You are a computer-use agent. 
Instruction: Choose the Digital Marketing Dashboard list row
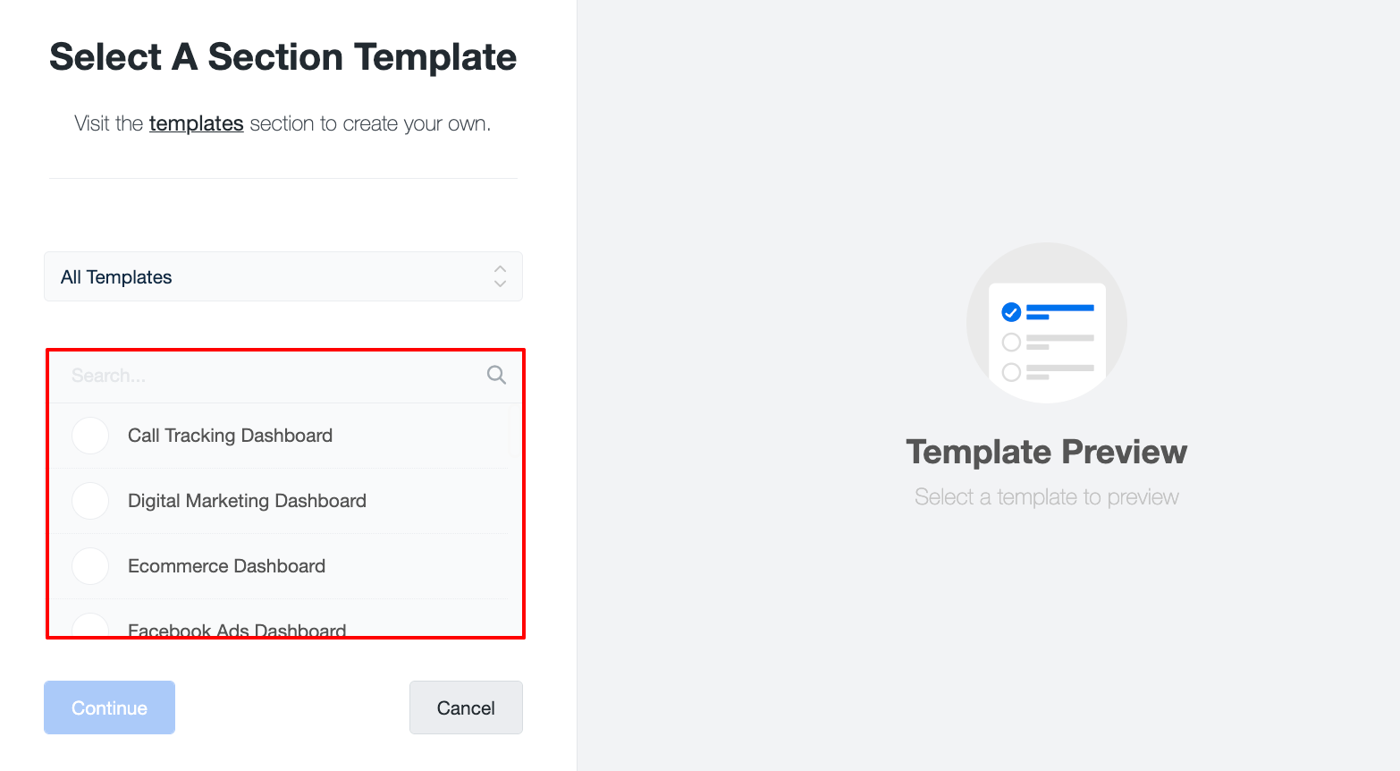pyautogui.click(x=248, y=501)
